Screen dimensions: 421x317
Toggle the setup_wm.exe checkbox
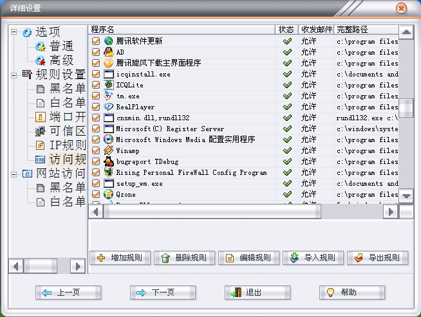[96, 183]
